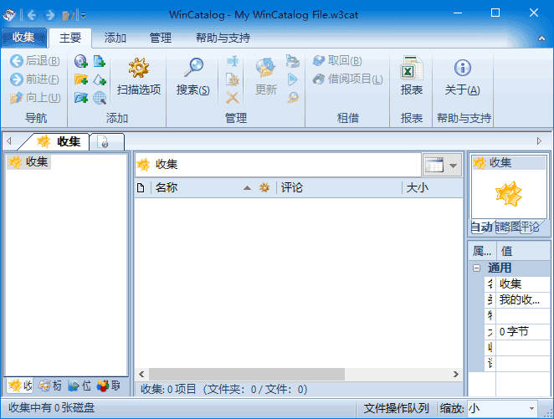This screenshot has height=419, width=554.
Task: Click the 文件操作队列 status bar button
Action: (x=397, y=408)
